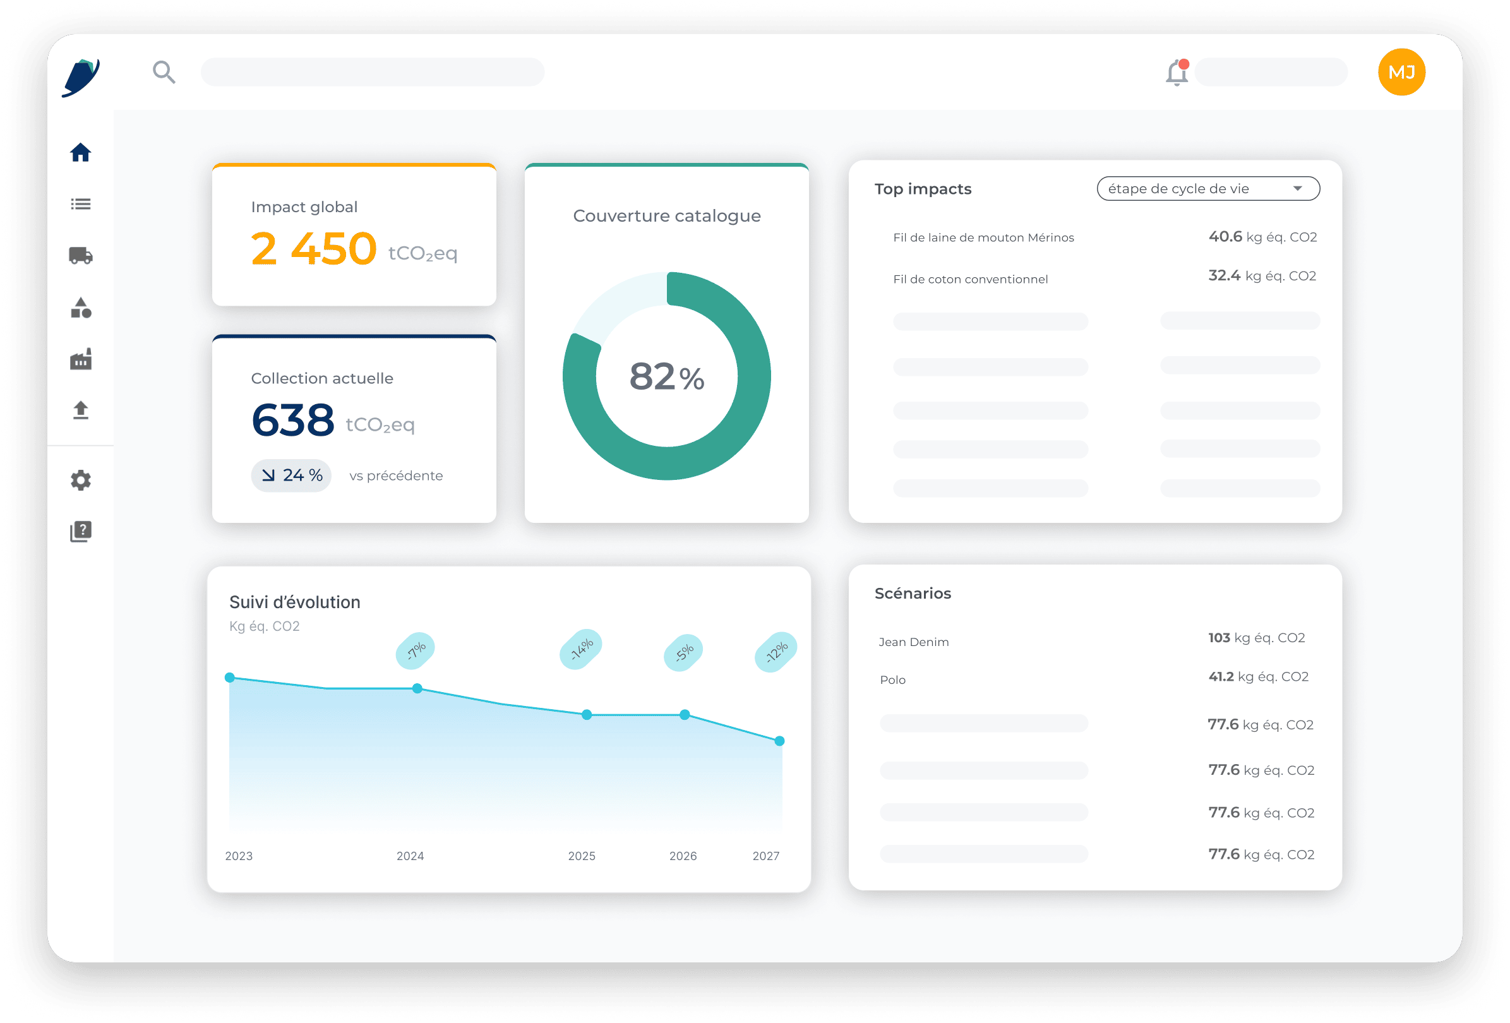1510x1023 pixels.
Task: Select 'Fil de laine de mouton Mérinos' impact
Action: (984, 237)
